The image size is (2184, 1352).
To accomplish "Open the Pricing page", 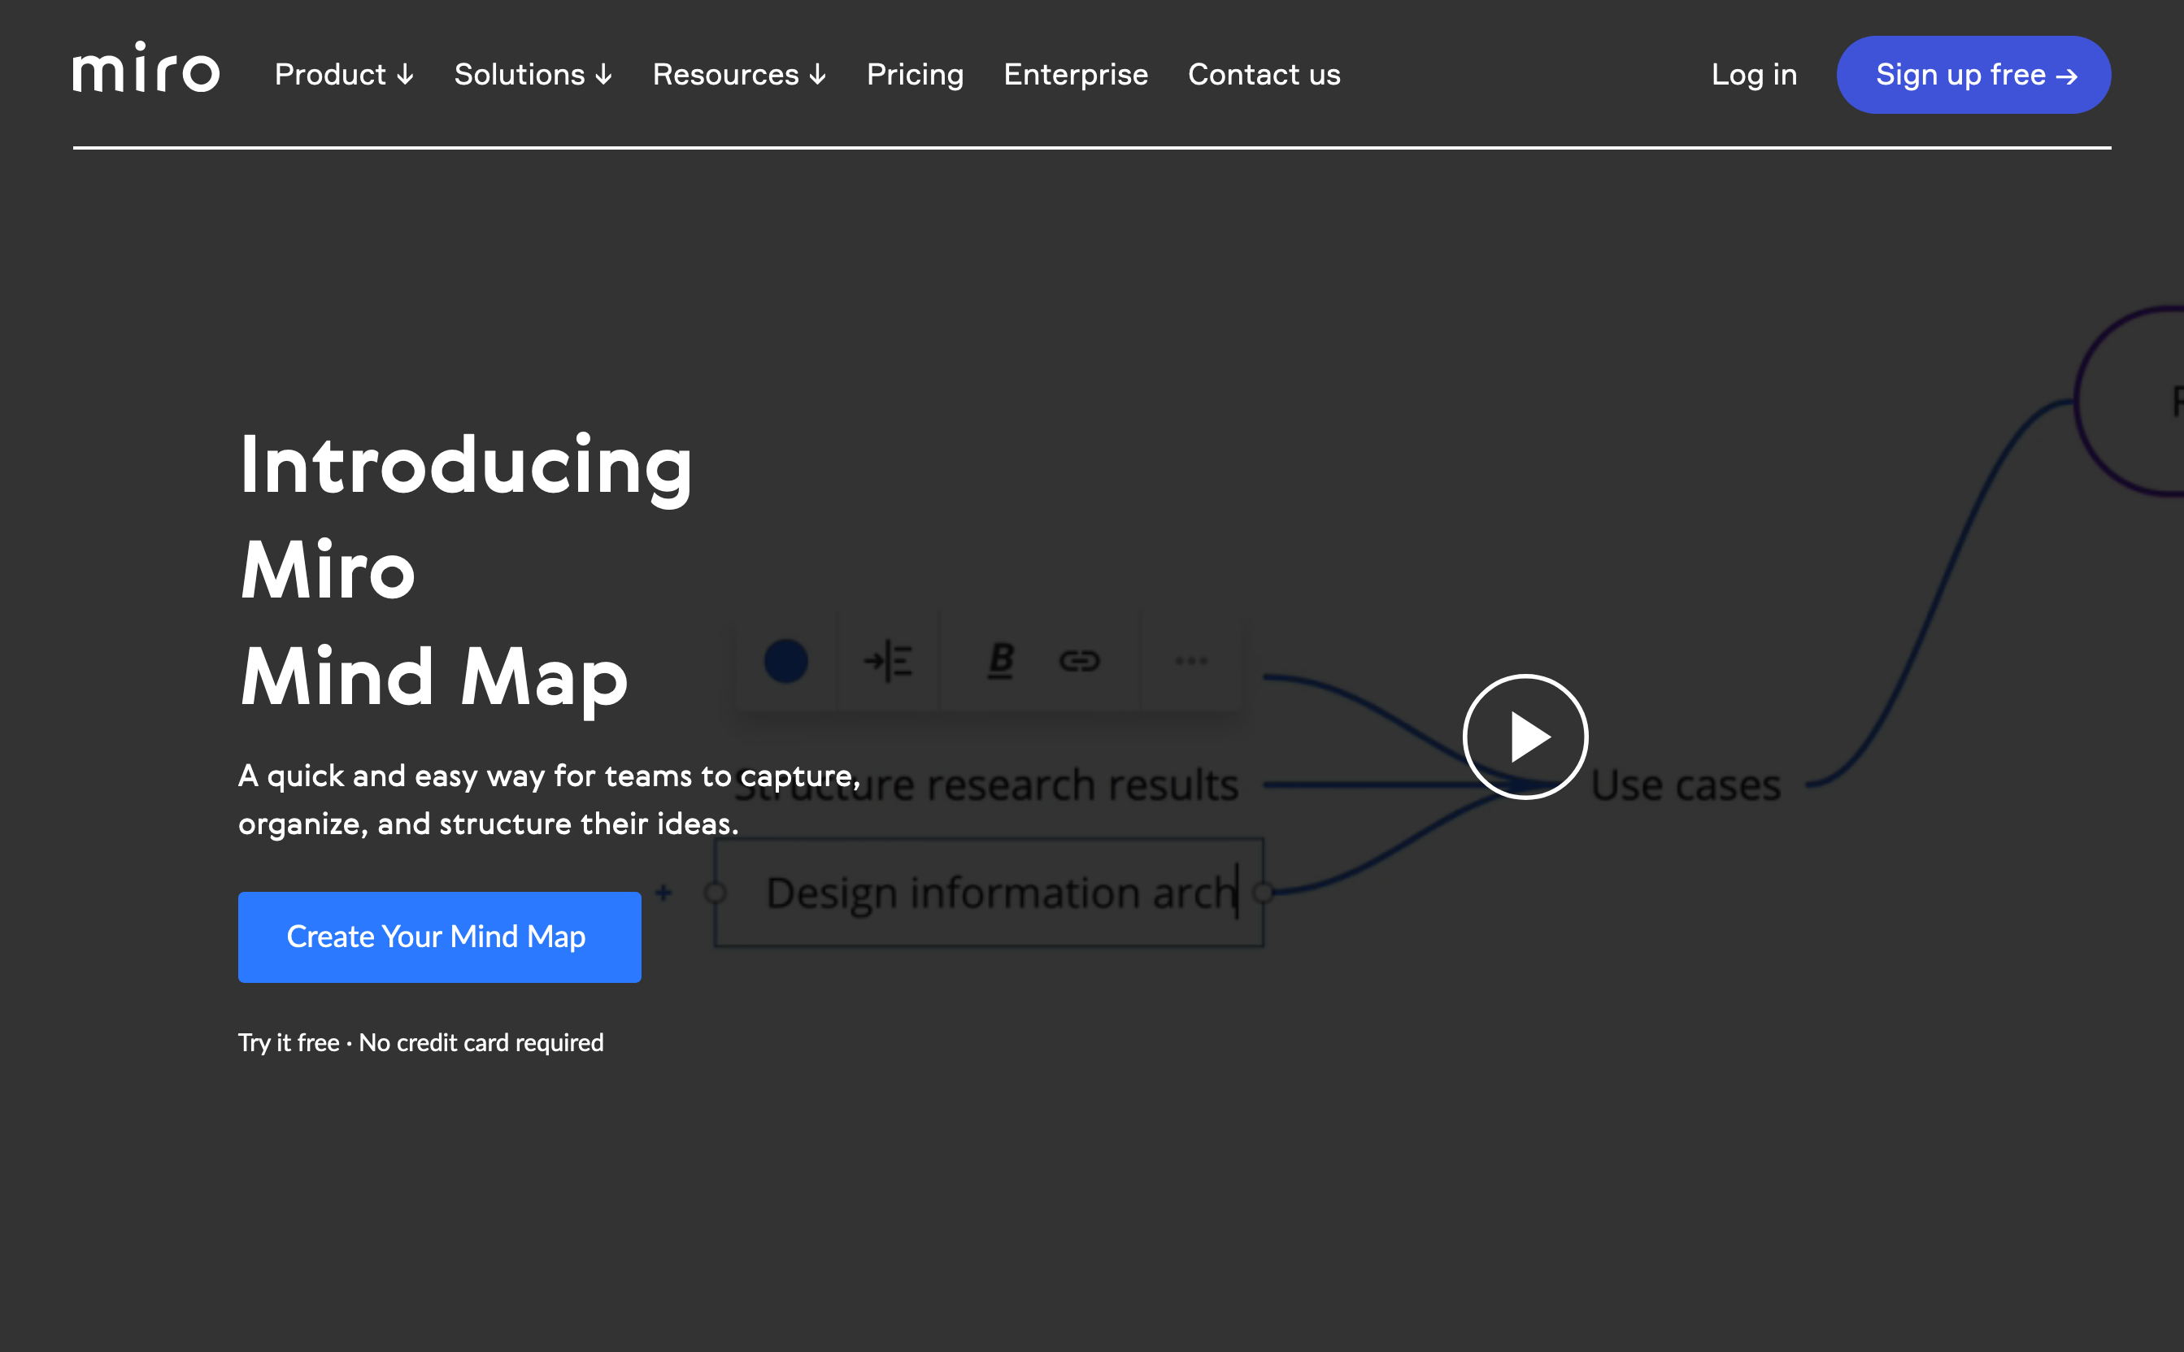I will pyautogui.click(x=915, y=74).
